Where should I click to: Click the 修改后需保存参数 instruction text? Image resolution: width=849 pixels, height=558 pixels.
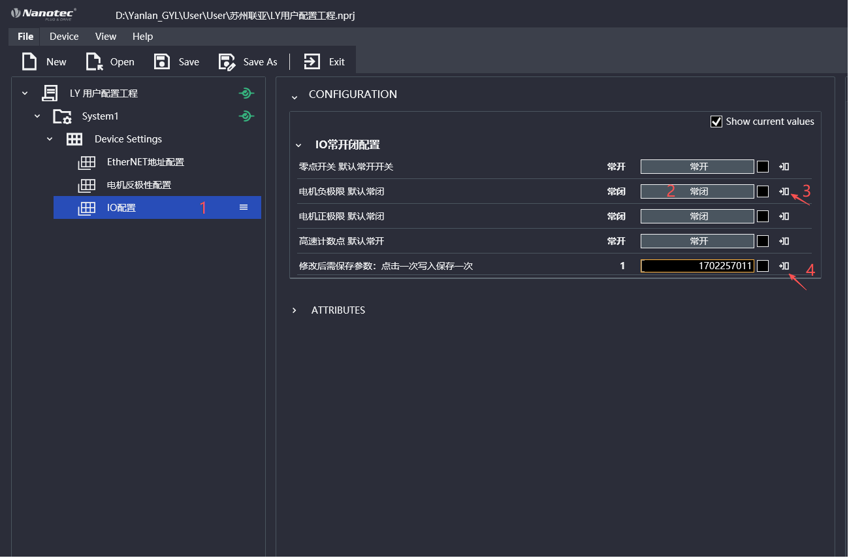(385, 266)
